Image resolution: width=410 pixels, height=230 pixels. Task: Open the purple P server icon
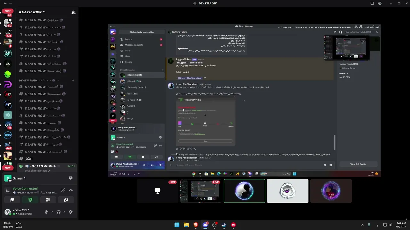[x=8, y=84]
